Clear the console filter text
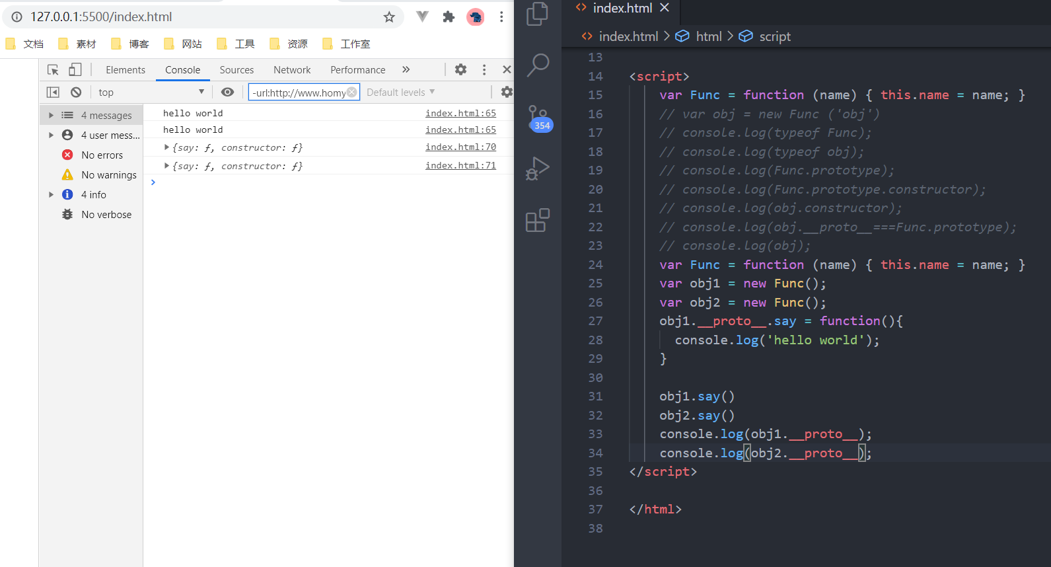 tap(352, 92)
